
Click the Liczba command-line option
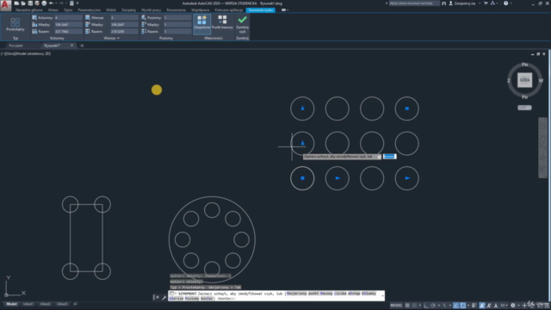click(x=340, y=294)
